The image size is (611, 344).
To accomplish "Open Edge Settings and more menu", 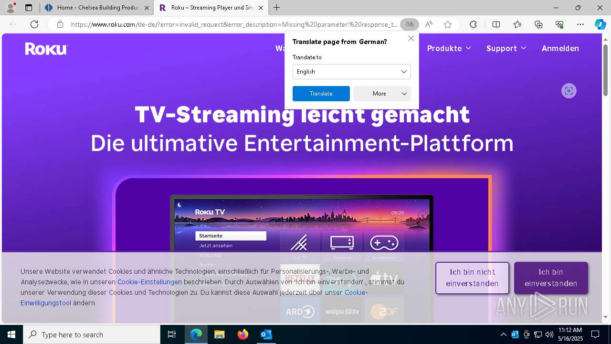I will pyautogui.click(x=580, y=24).
